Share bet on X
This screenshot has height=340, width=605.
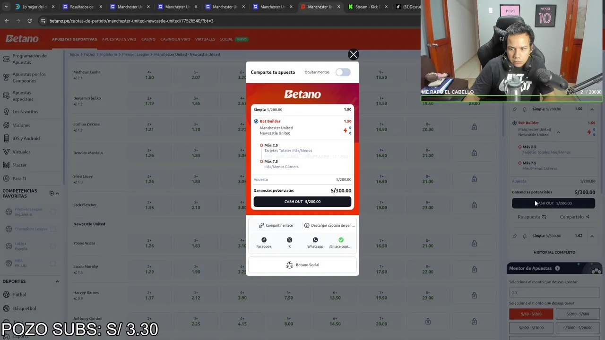[289, 243]
